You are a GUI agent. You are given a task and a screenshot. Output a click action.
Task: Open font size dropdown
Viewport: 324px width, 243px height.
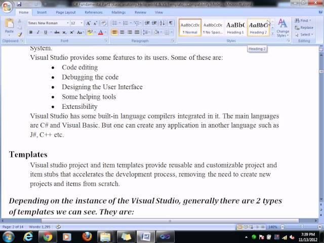(82, 23)
